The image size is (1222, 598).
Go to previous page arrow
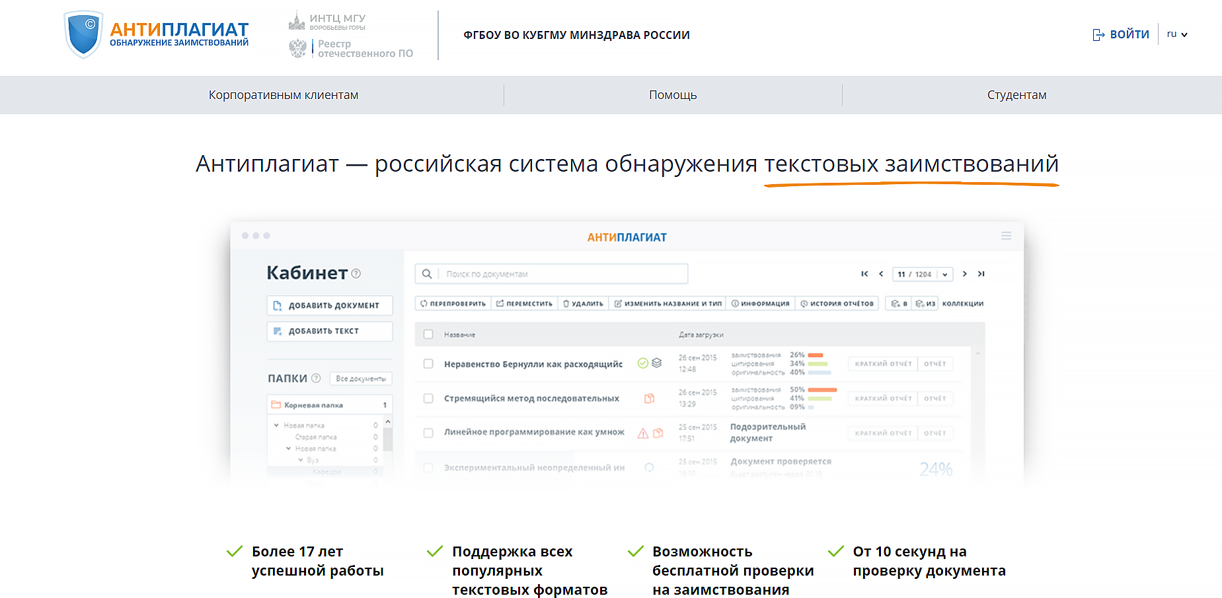coord(881,274)
